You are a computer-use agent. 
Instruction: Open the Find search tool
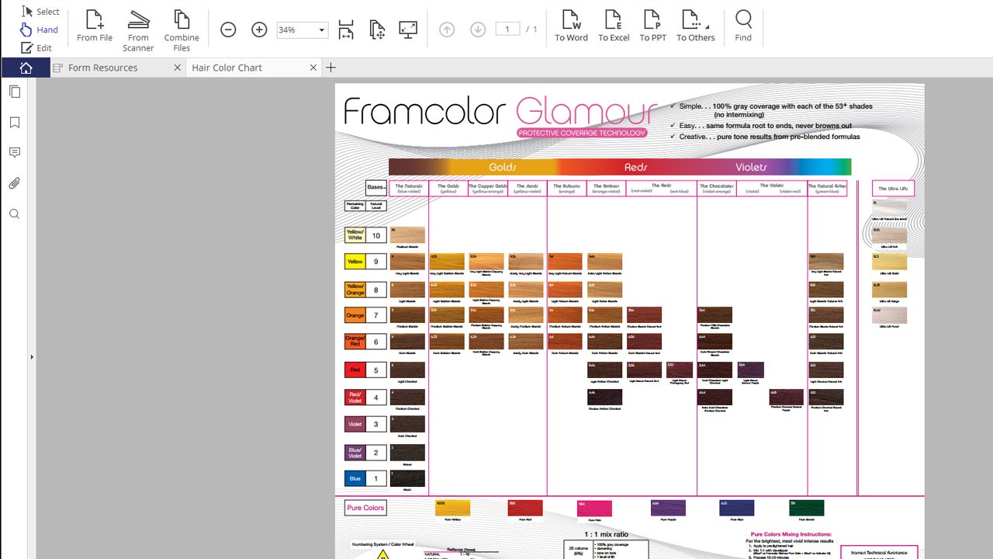tap(743, 26)
